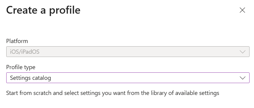
Task: Click the disabled Platform dropdown
Action: [128, 52]
